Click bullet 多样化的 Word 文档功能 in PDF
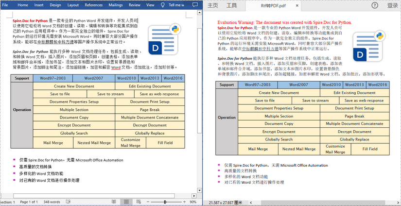Screen dimensions: 401x206 [246, 177]
